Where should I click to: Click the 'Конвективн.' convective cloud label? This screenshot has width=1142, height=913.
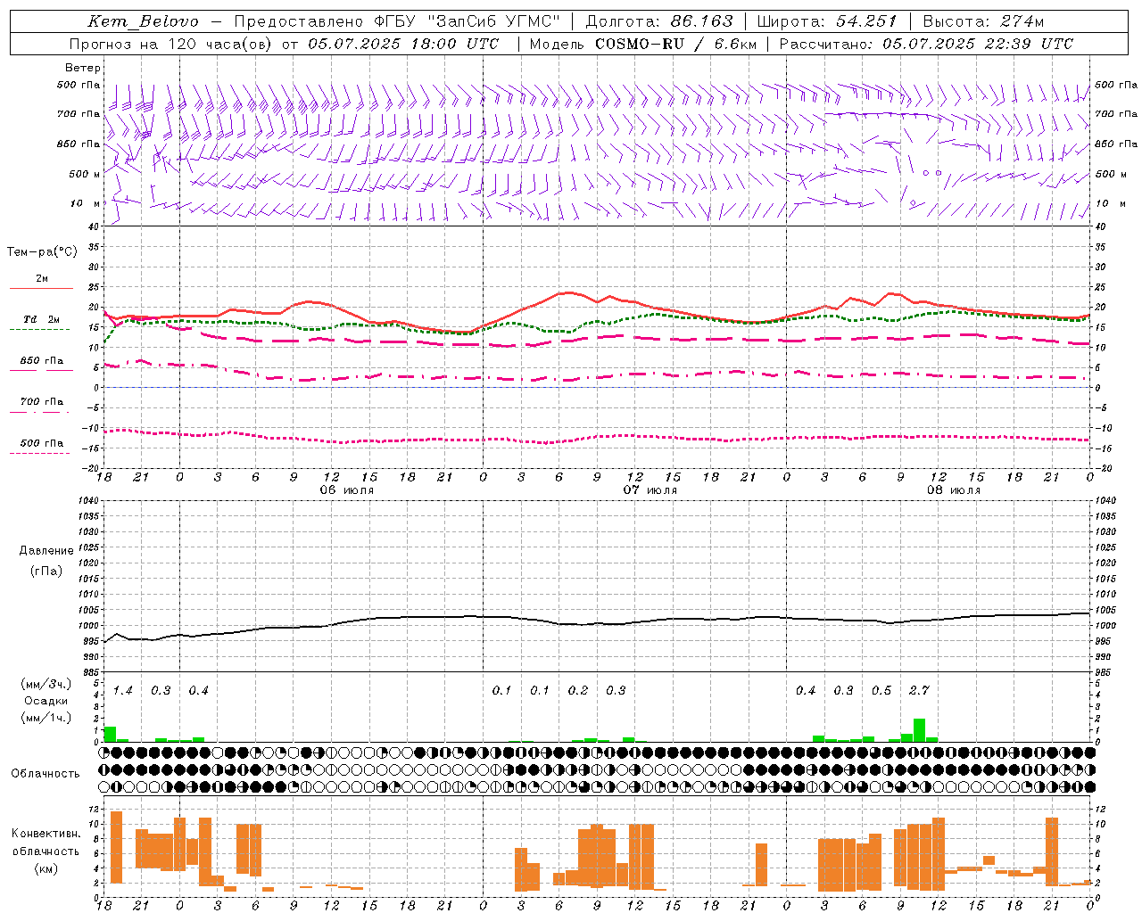46,834
